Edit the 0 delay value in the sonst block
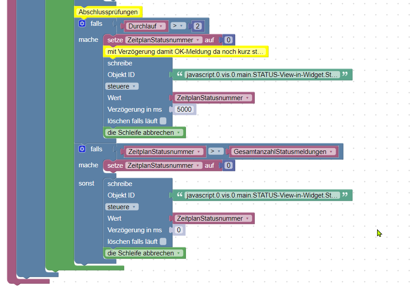 pyautogui.click(x=179, y=230)
